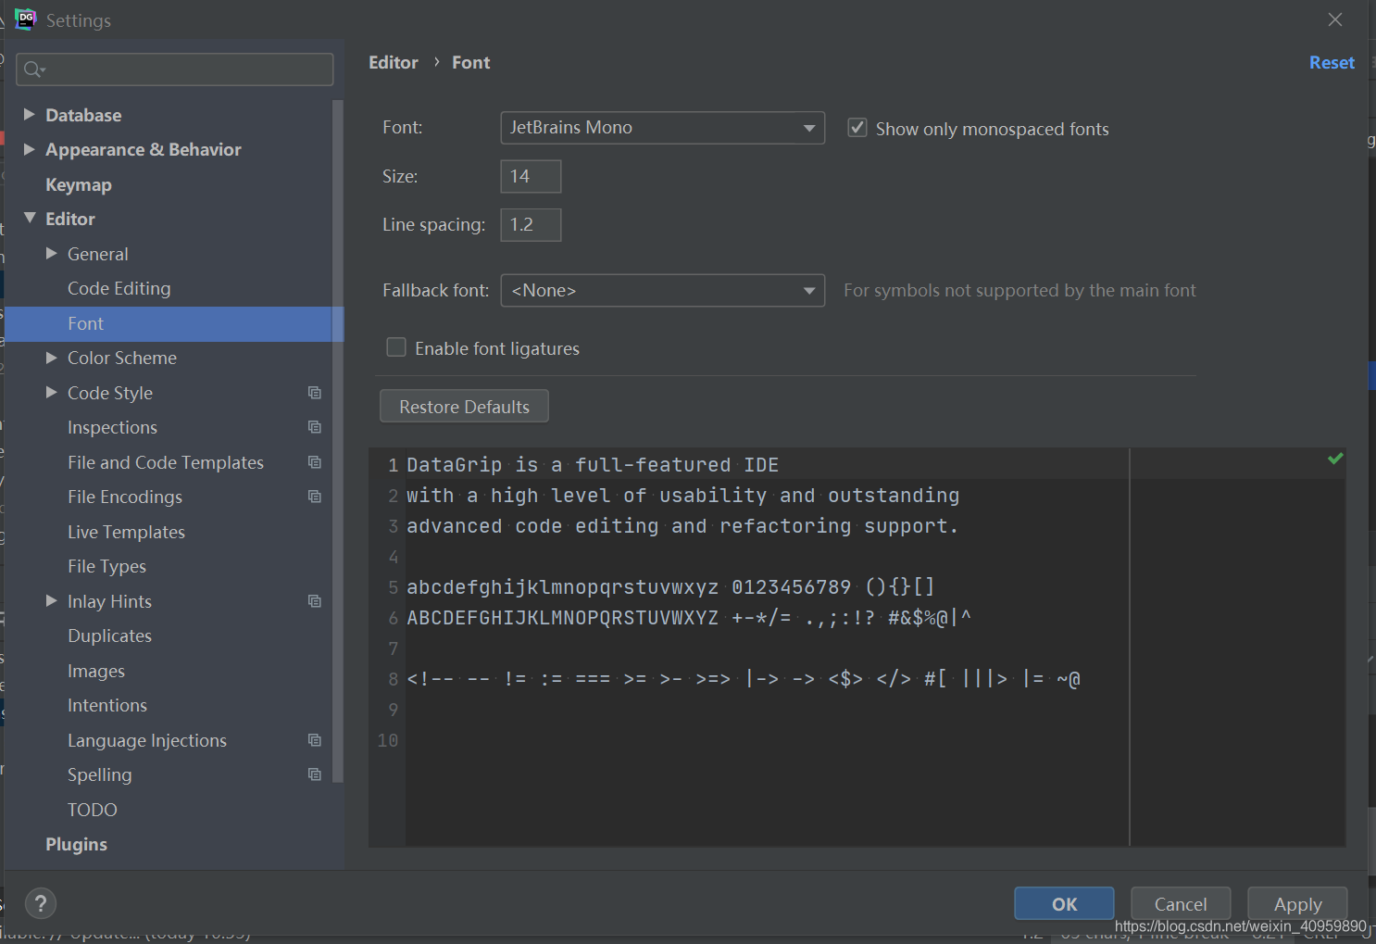Open the Fallback font dropdown
The height and width of the screenshot is (944, 1376).
pyautogui.click(x=662, y=291)
